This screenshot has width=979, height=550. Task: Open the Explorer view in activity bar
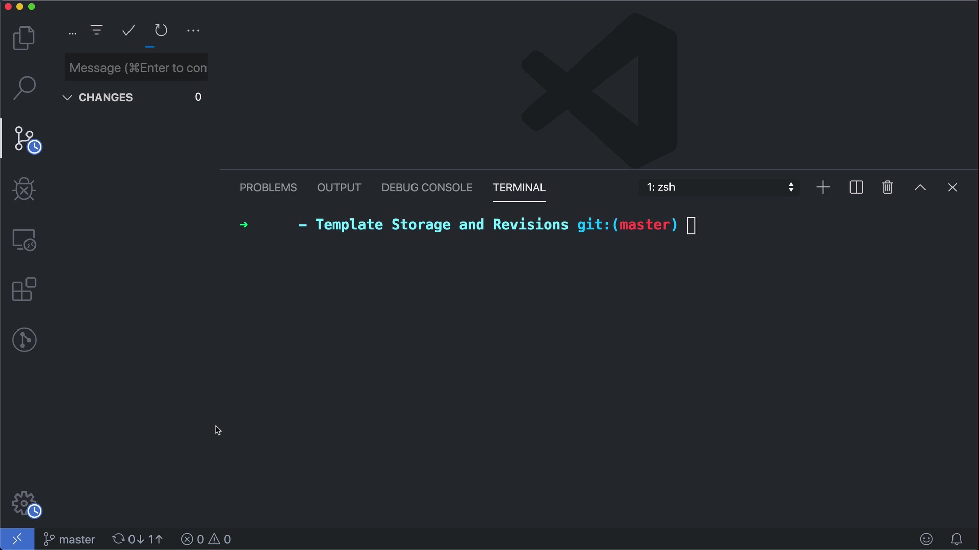23,38
